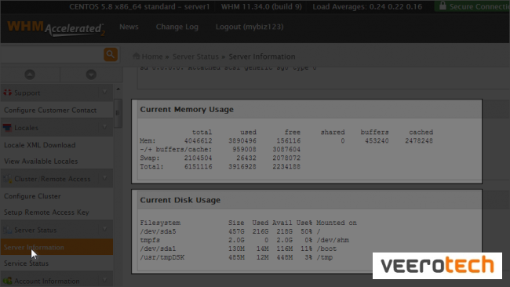510x287 pixels.
Task: Click the sidebar scrollbar up arrow
Action: click(118, 89)
